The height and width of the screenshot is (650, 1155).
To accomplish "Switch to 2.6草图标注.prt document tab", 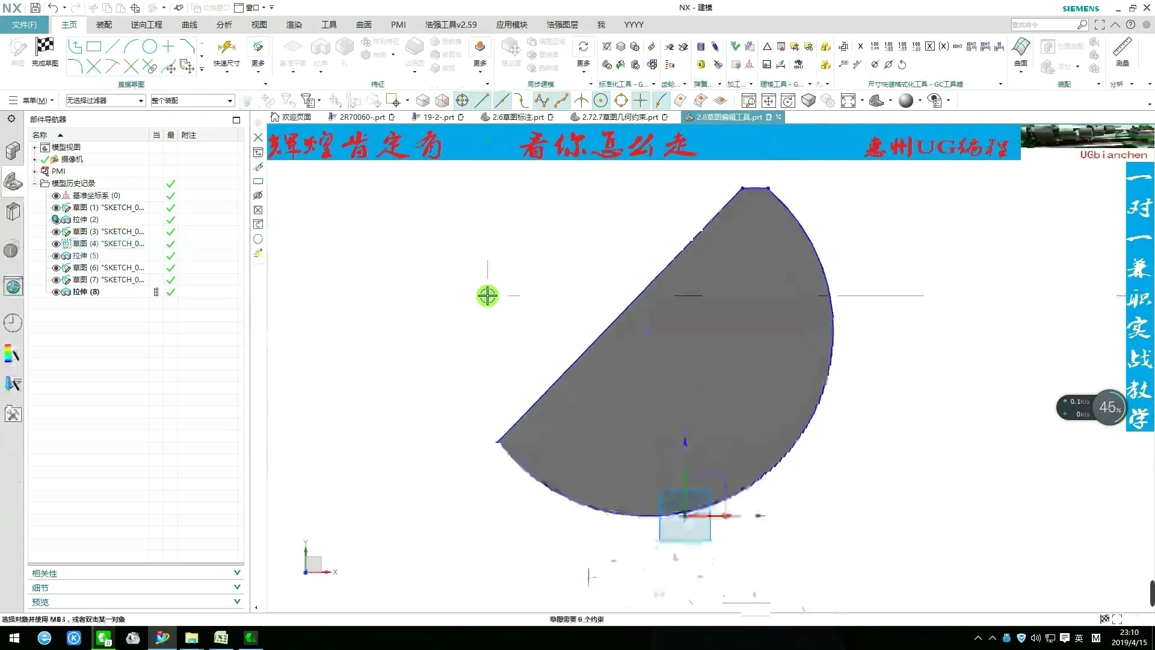I will tap(517, 117).
